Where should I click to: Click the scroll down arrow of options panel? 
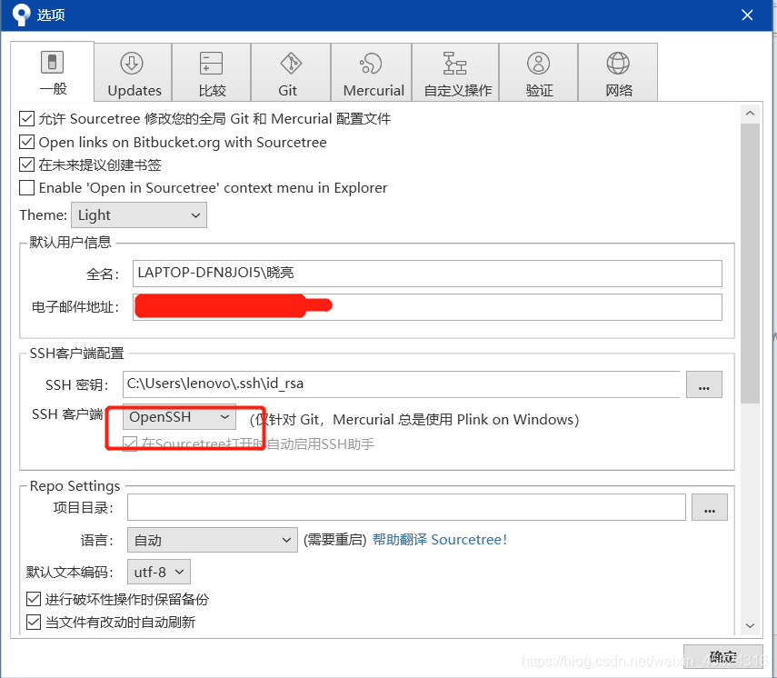pyautogui.click(x=751, y=625)
